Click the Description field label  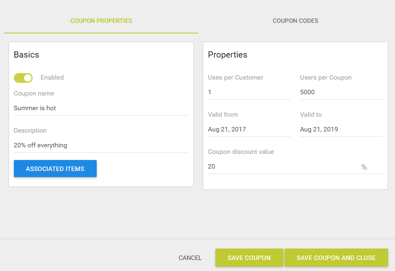(x=30, y=131)
